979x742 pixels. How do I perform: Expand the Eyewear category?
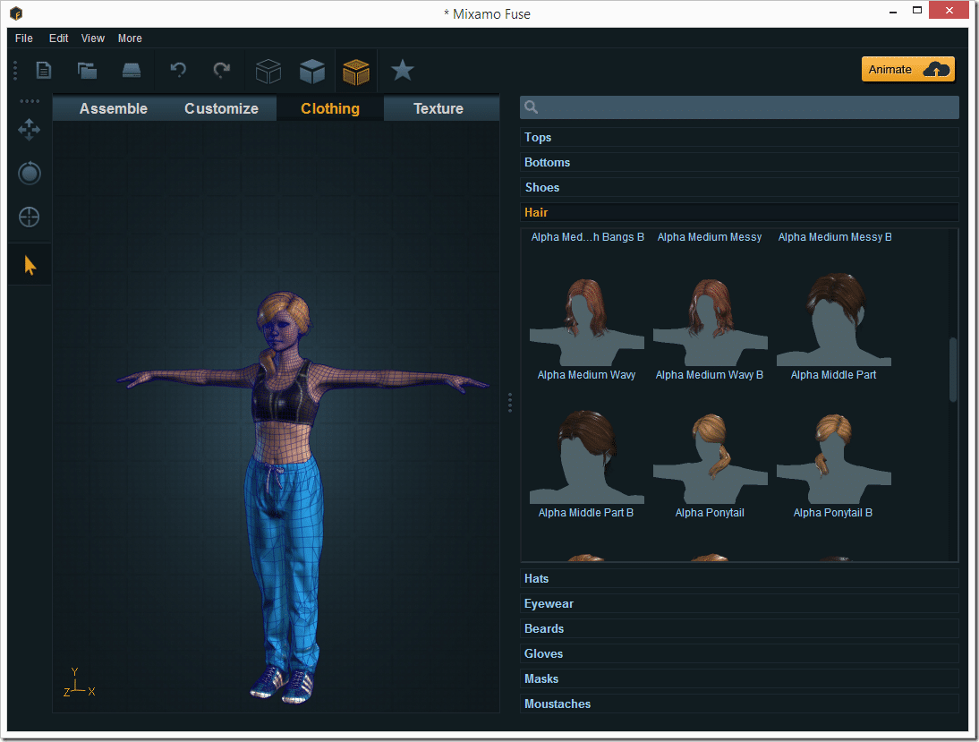739,603
